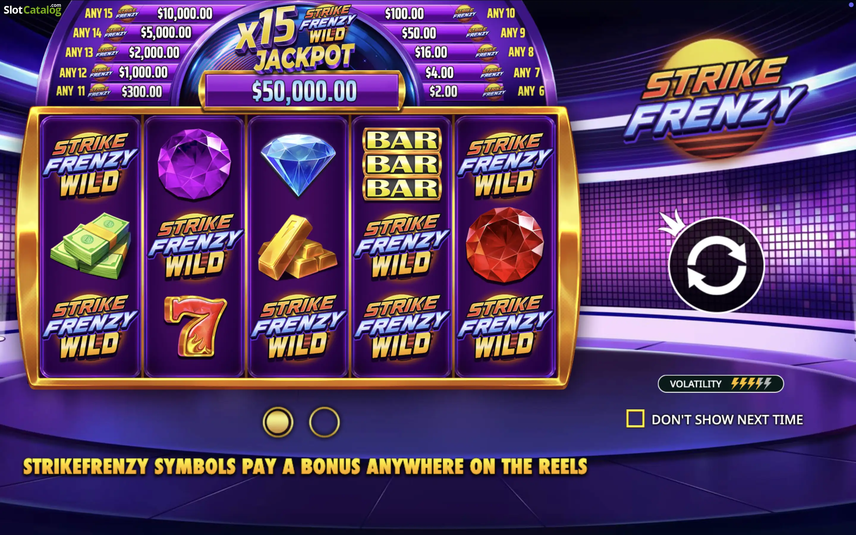Click the ANY 11 $300.00 paytable row
The image size is (856, 535).
[109, 91]
